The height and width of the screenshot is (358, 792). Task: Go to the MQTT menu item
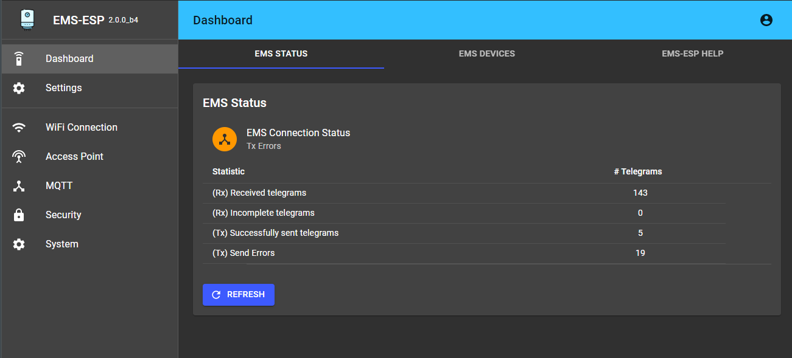coord(59,186)
